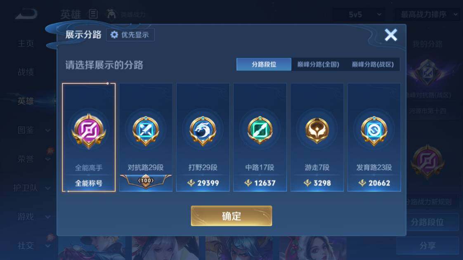Click the back arrow icon at top left
Screen dimensions: 463x260
(26, 14)
